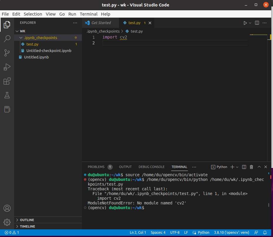
Task: Kill terminal with trash icon
Action: (251, 167)
